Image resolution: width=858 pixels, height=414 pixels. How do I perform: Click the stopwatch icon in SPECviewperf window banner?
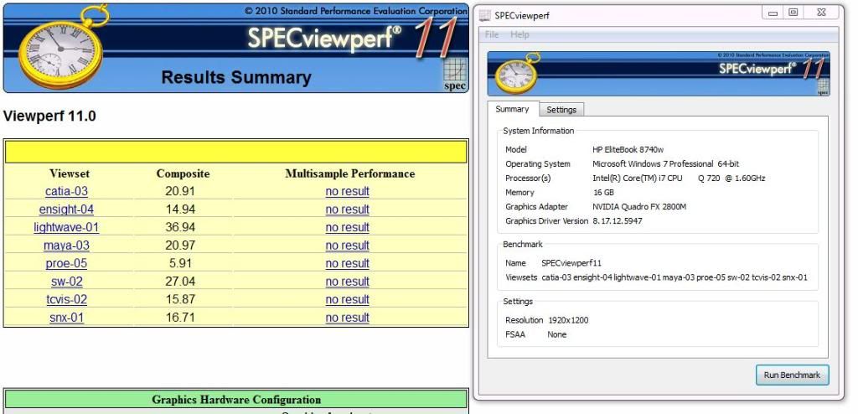[515, 74]
